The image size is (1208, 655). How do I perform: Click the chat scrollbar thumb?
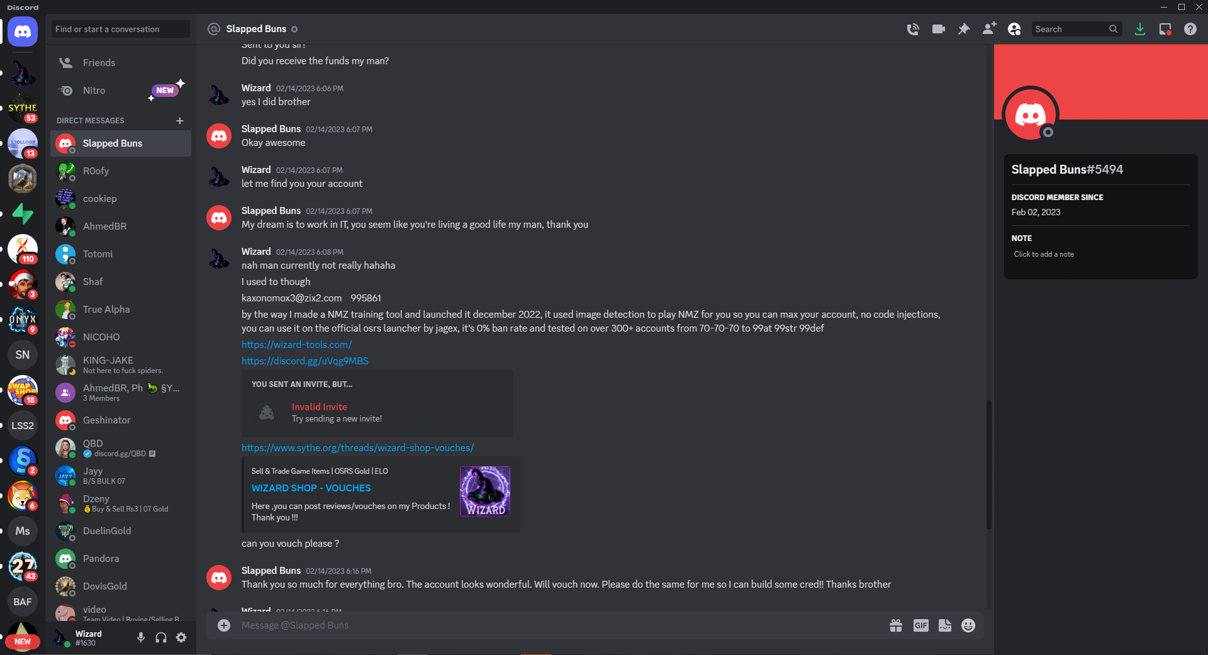[988, 466]
